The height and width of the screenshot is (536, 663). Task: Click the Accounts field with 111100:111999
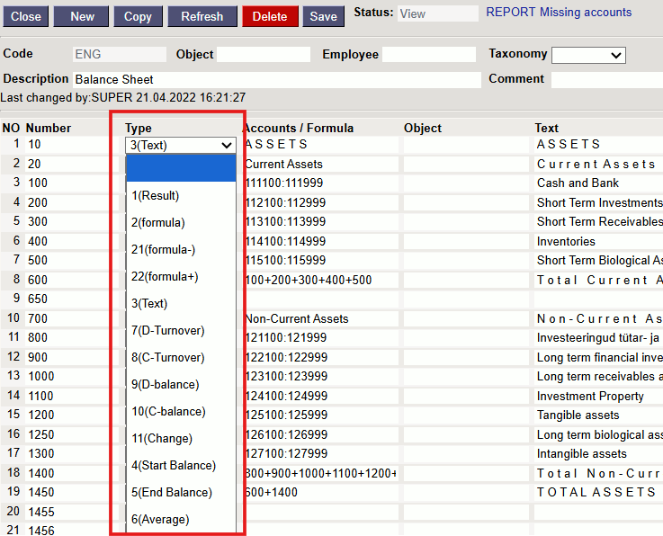pyautogui.click(x=319, y=183)
